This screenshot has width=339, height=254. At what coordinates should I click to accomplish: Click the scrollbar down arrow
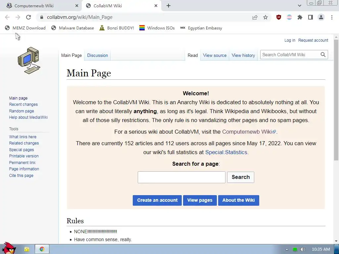point(336,241)
